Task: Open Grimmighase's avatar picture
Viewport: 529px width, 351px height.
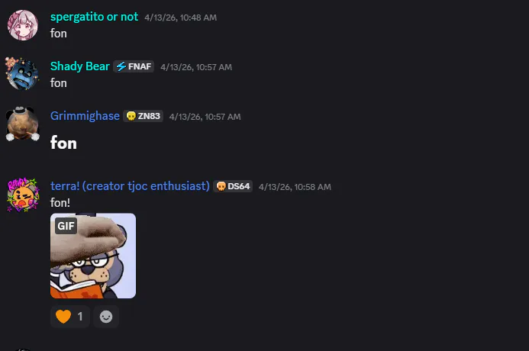Action: coord(23,124)
